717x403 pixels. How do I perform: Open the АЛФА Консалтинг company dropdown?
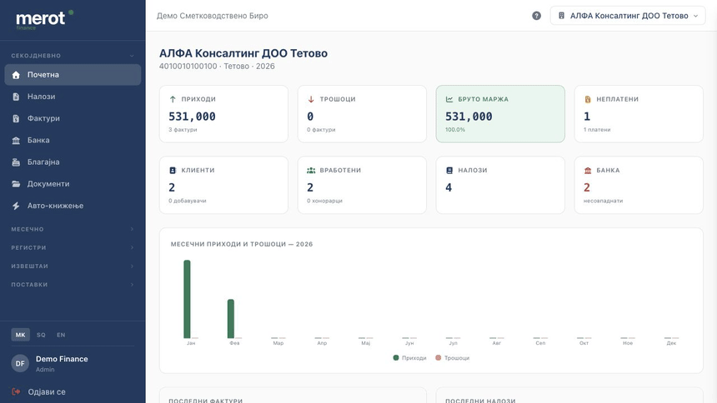(x=628, y=16)
